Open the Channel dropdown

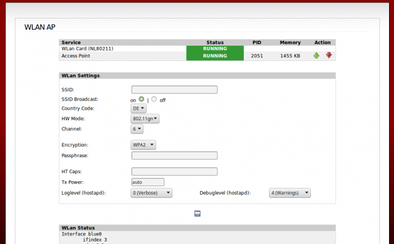pos(137,129)
